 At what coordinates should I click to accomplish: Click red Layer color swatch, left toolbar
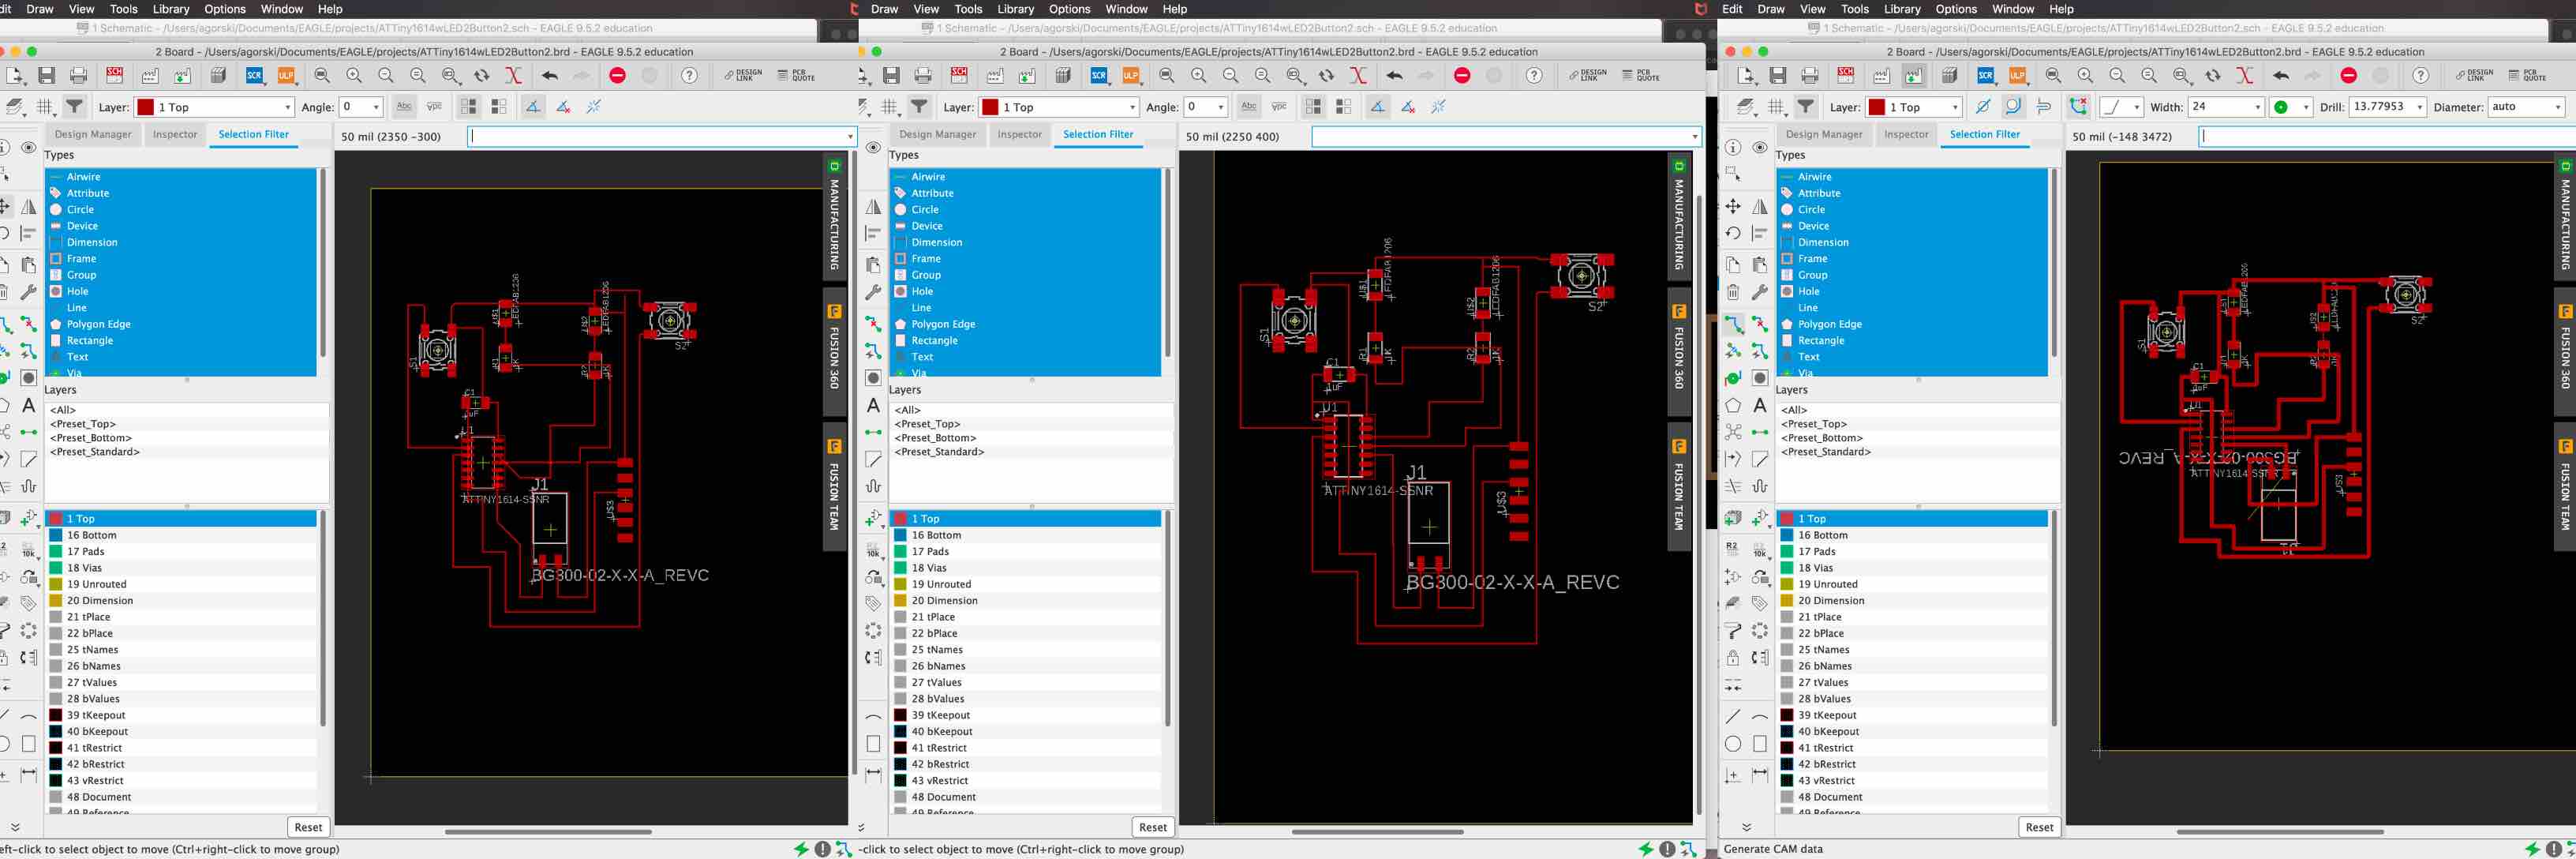point(146,107)
